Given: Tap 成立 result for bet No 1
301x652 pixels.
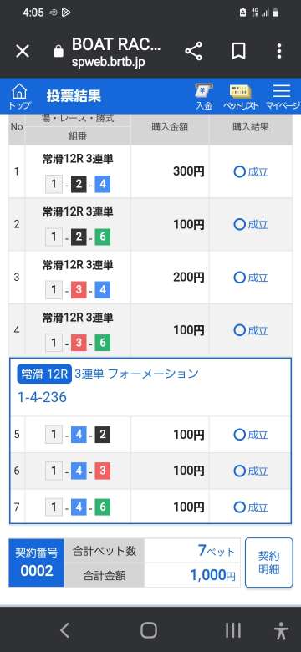Looking at the screenshot, I should 251,171.
